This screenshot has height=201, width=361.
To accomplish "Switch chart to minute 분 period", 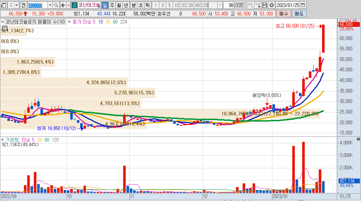I will pyautogui.click(x=134, y=5).
